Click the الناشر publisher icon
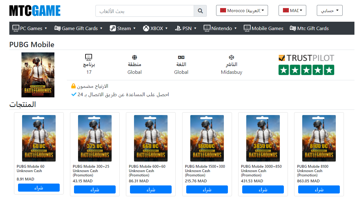 (231, 57)
